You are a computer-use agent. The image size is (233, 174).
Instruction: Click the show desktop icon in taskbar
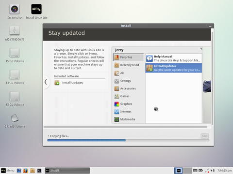tap(19, 171)
